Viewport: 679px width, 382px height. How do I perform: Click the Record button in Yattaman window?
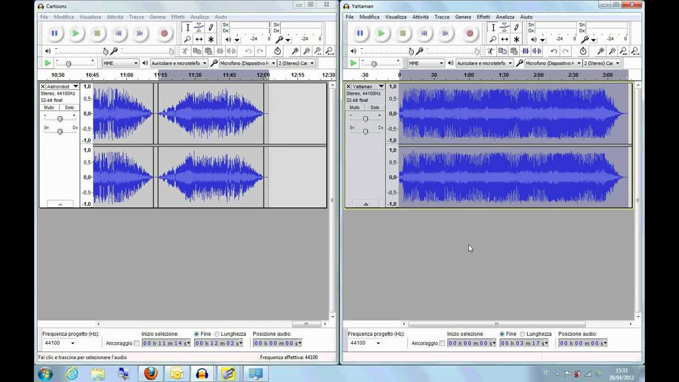(x=469, y=33)
